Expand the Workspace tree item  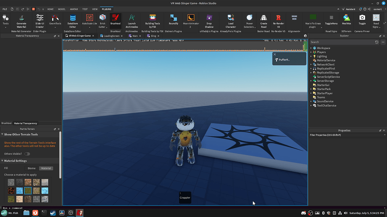pos(311,48)
